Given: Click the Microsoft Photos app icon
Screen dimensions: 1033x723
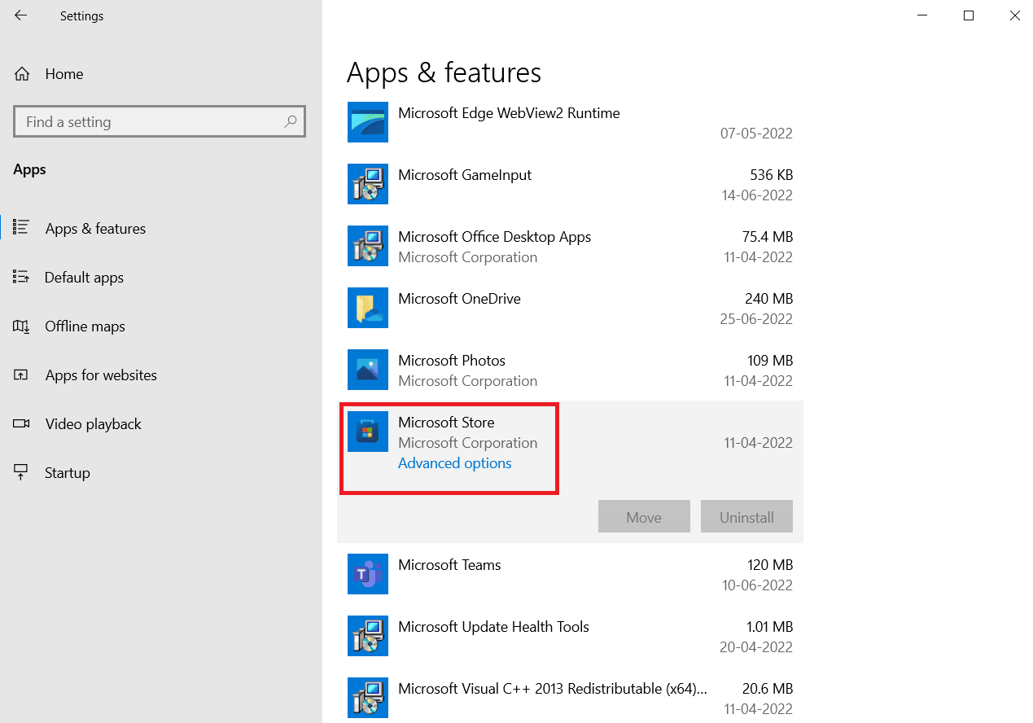Looking at the screenshot, I should pos(368,370).
